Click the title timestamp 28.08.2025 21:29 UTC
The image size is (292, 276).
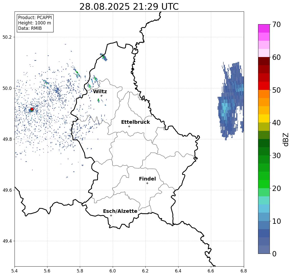point(129,7)
